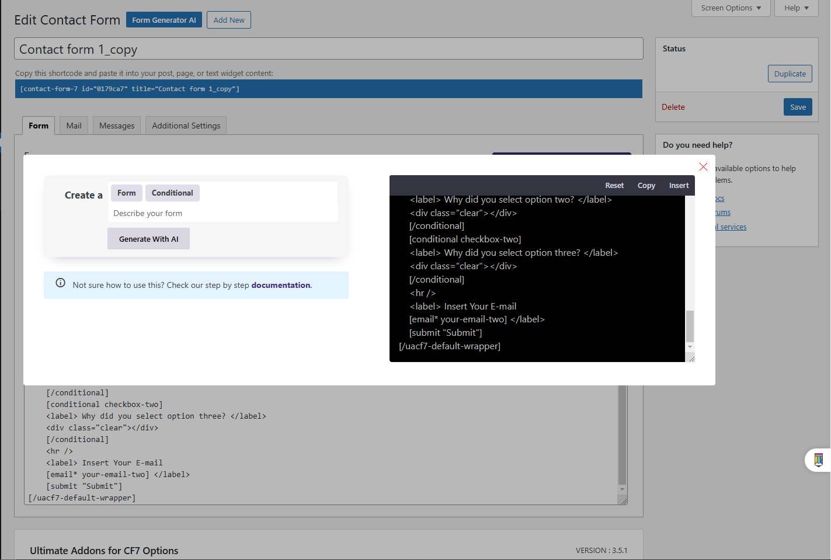This screenshot has width=831, height=560.
Task: Select the Conditional option in the Create dialog
Action: tap(172, 193)
